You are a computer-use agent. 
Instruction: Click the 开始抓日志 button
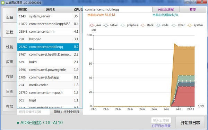click(190, 122)
